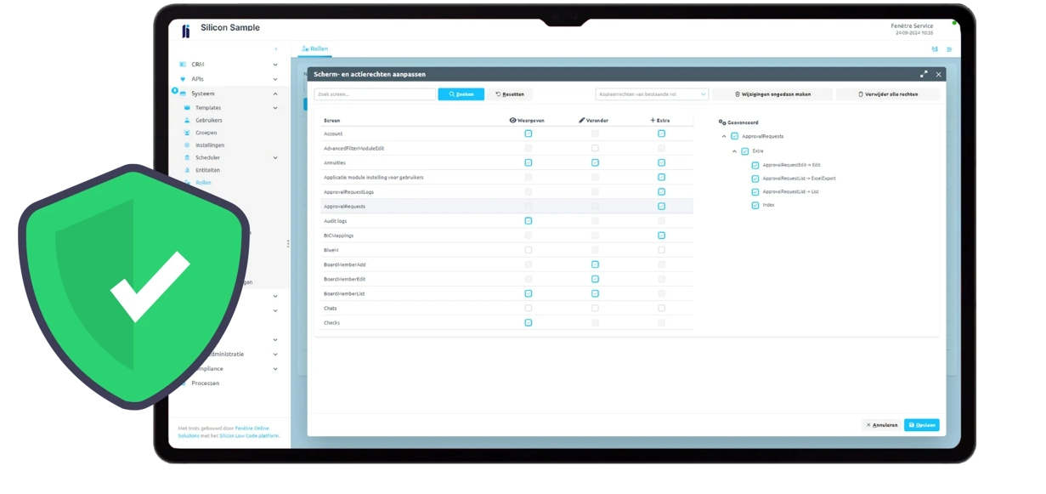1046x494 pixels.
Task: Click the Opslaan save button
Action: (922, 425)
